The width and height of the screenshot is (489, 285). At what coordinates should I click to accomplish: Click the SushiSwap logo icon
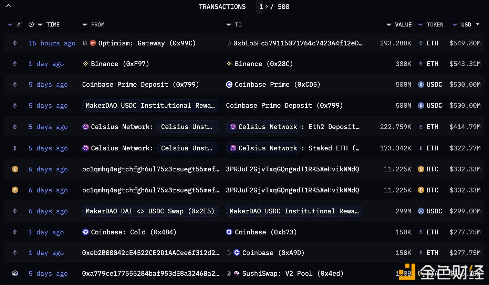(x=237, y=273)
